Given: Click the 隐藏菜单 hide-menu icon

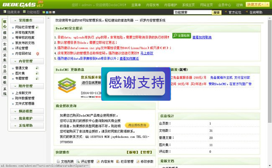Looking at the screenshot, I should [5, 12].
